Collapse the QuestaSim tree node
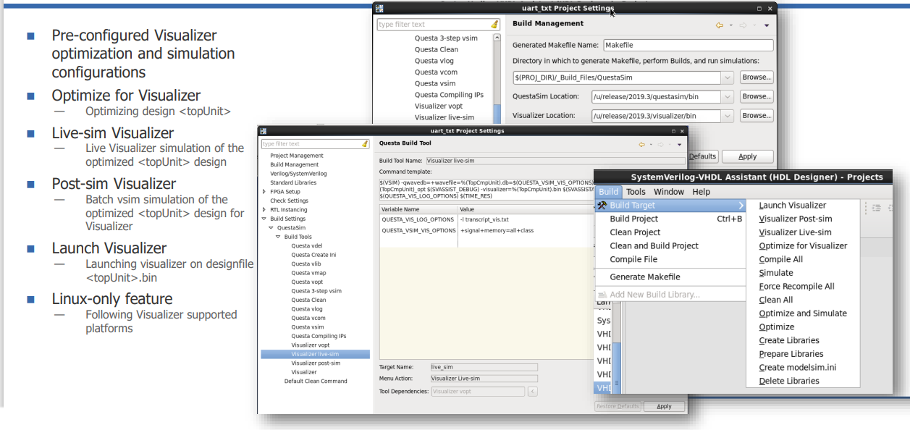This screenshot has height=430, width=910. coord(271,228)
